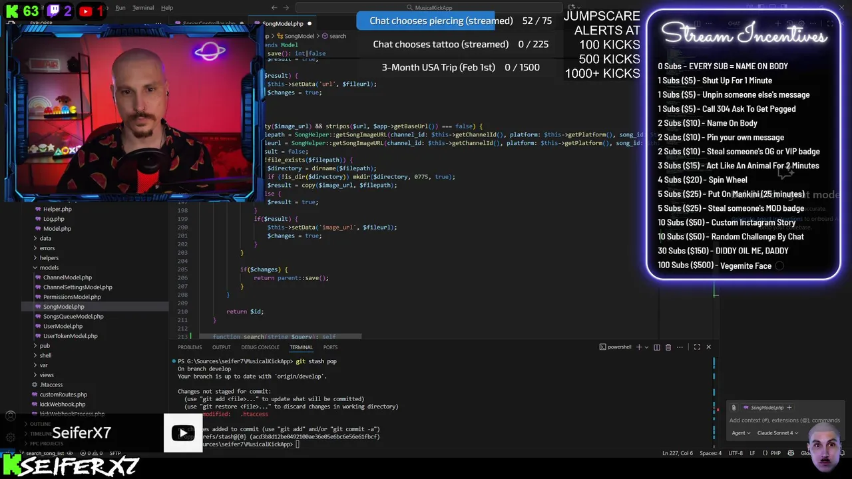This screenshot has height=479, width=852.
Task: Attach context with the paperclip icon
Action: pyautogui.click(x=734, y=408)
